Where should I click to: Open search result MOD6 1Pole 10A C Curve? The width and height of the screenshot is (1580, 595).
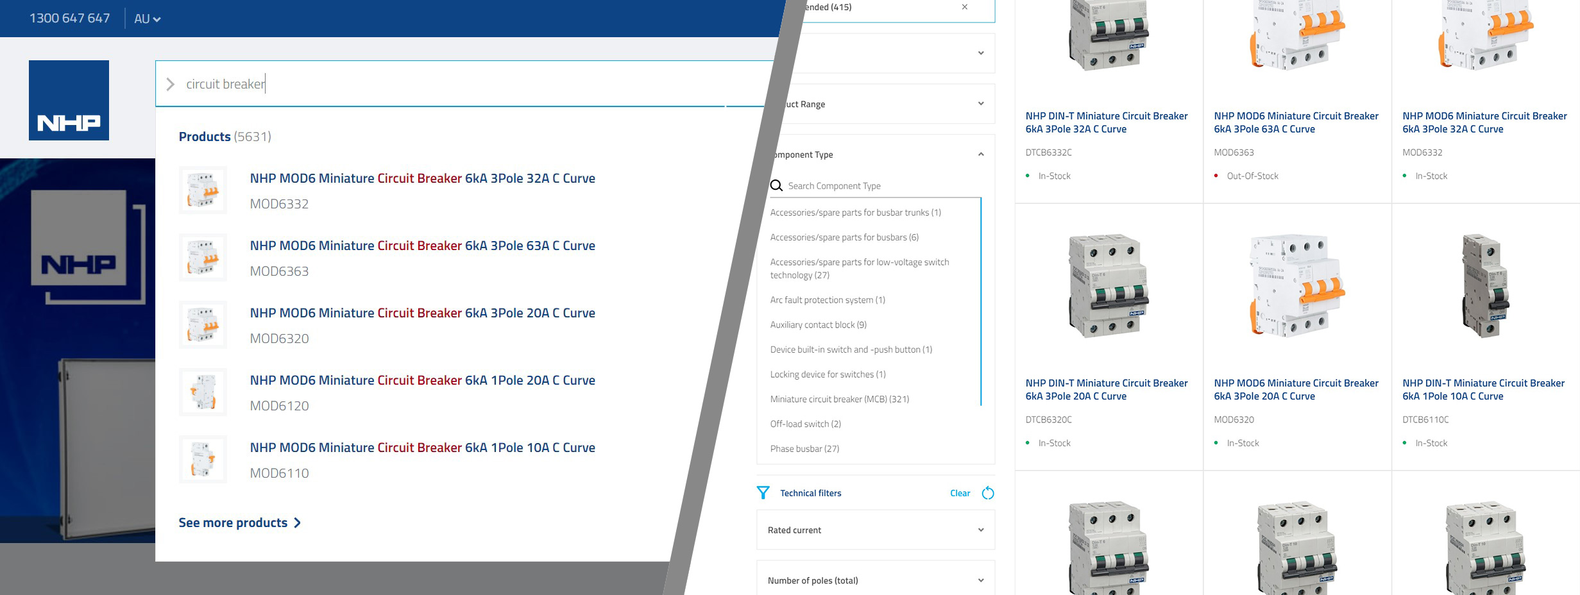(x=422, y=448)
